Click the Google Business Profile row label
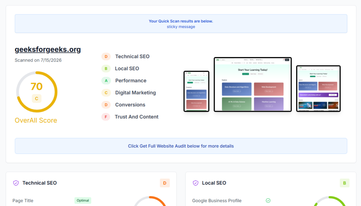Screen dimensions: 361x206 coord(217,200)
